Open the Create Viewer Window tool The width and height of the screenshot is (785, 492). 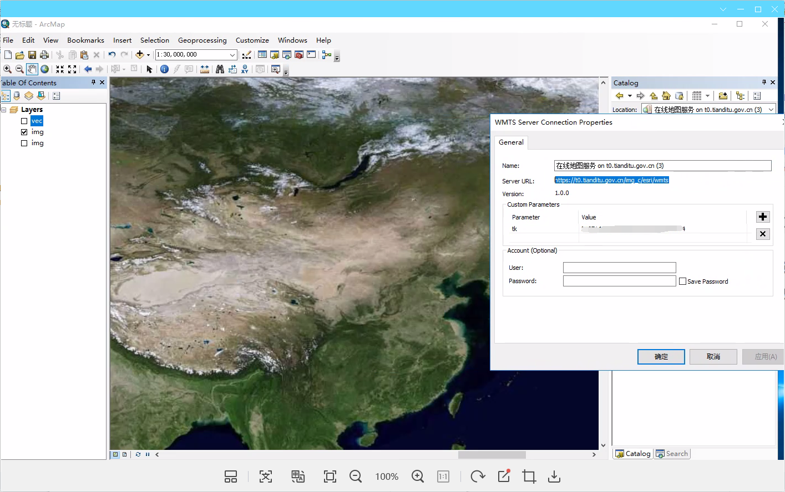[x=276, y=69]
